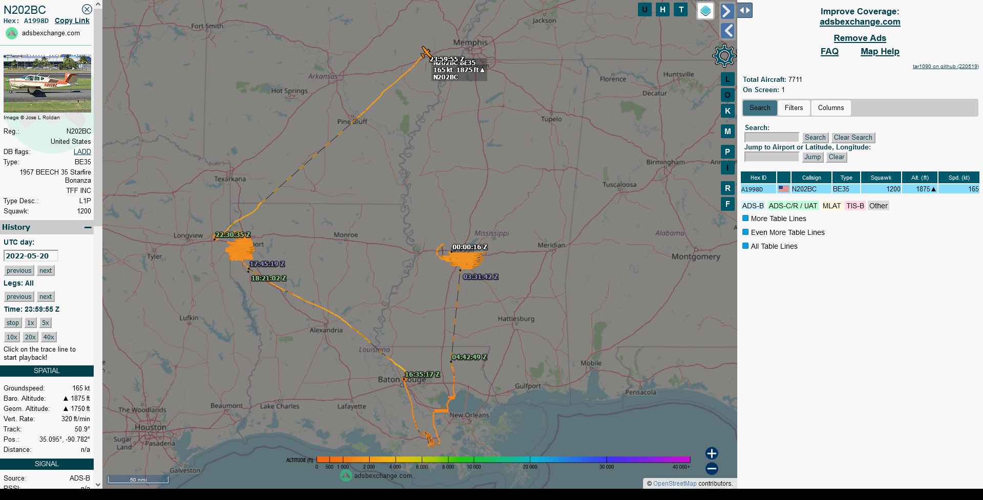The image size is (983, 500).
Task: Set playback speed to 10x
Action: point(12,337)
